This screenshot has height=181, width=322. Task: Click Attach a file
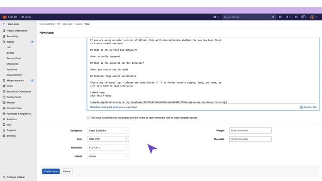pos(308,107)
